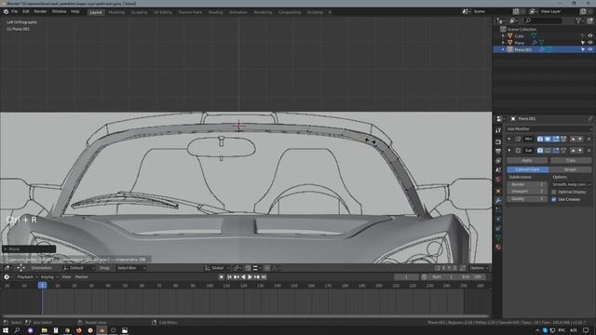Play the animation in reverse

243,277
